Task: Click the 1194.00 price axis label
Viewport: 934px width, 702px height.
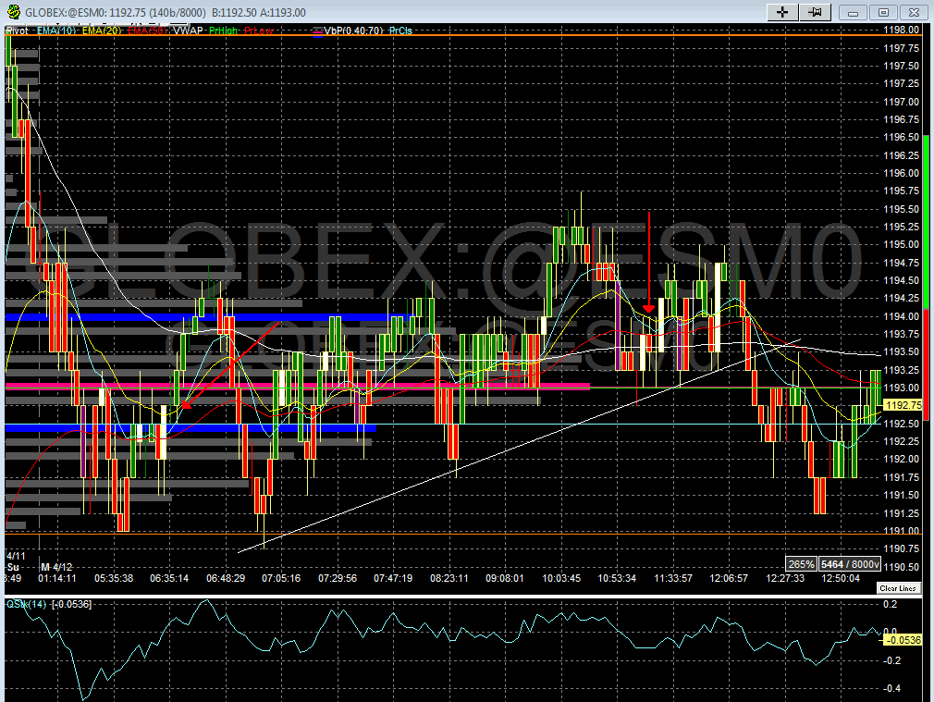Action: (902, 315)
